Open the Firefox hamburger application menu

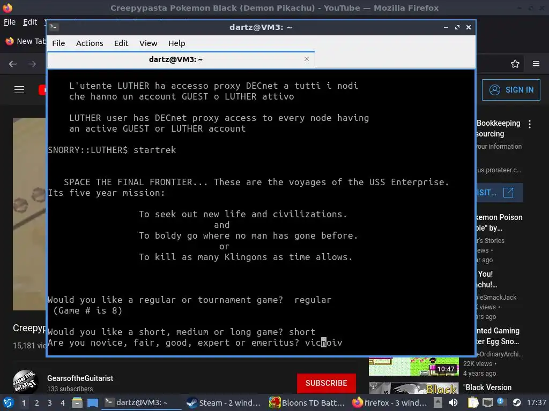[536, 64]
